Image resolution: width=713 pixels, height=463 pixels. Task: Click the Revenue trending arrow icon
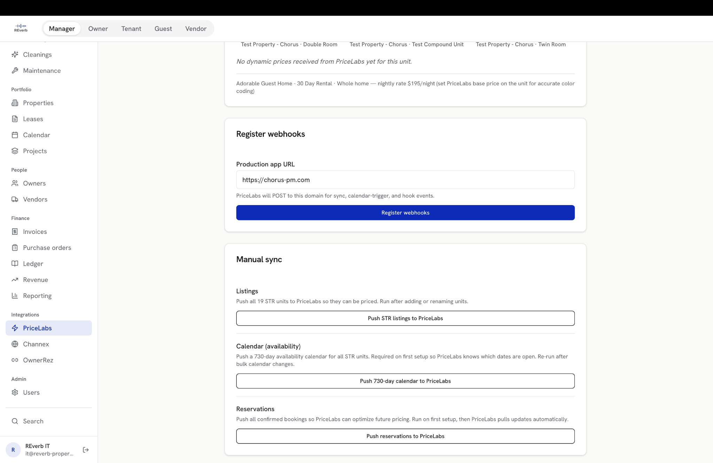click(x=15, y=280)
